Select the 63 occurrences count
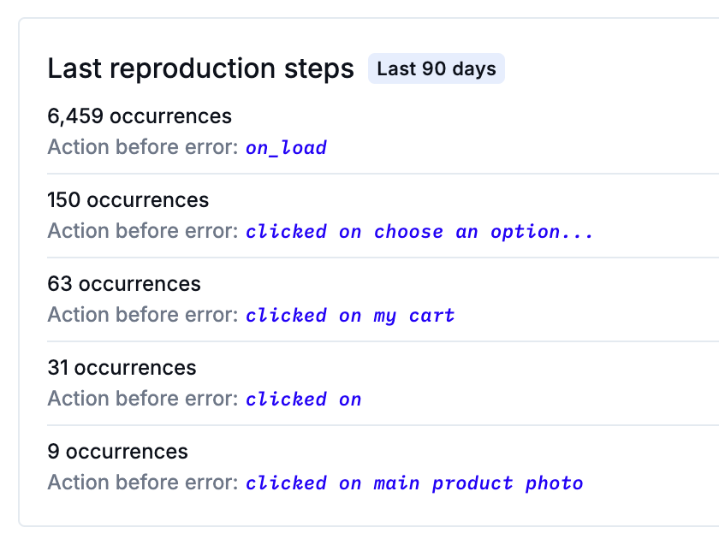This screenshot has height=539, width=719. [x=124, y=284]
